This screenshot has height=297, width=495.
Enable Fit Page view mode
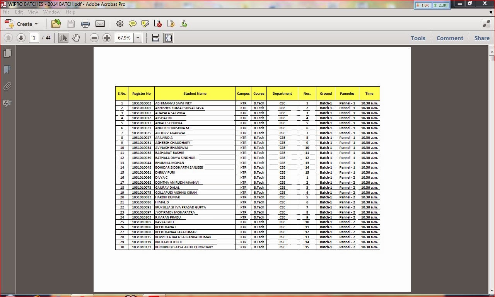[168, 38]
